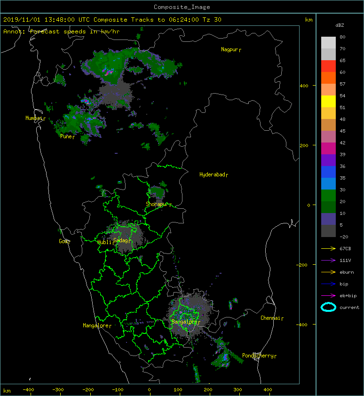Click the Mangalore city label
364x396 pixels.
[96, 325]
